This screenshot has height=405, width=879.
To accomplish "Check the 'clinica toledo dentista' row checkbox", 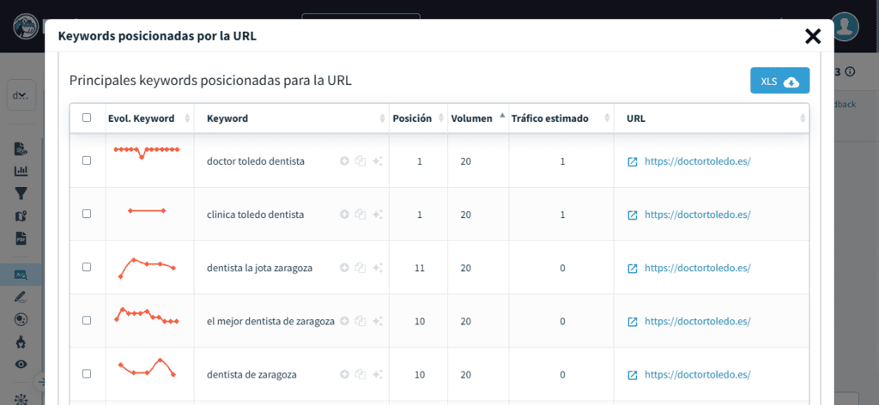I will [x=87, y=214].
